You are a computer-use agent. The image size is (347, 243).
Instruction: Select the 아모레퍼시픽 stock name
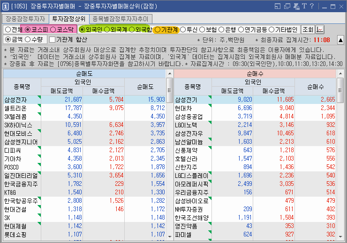(x=192, y=184)
